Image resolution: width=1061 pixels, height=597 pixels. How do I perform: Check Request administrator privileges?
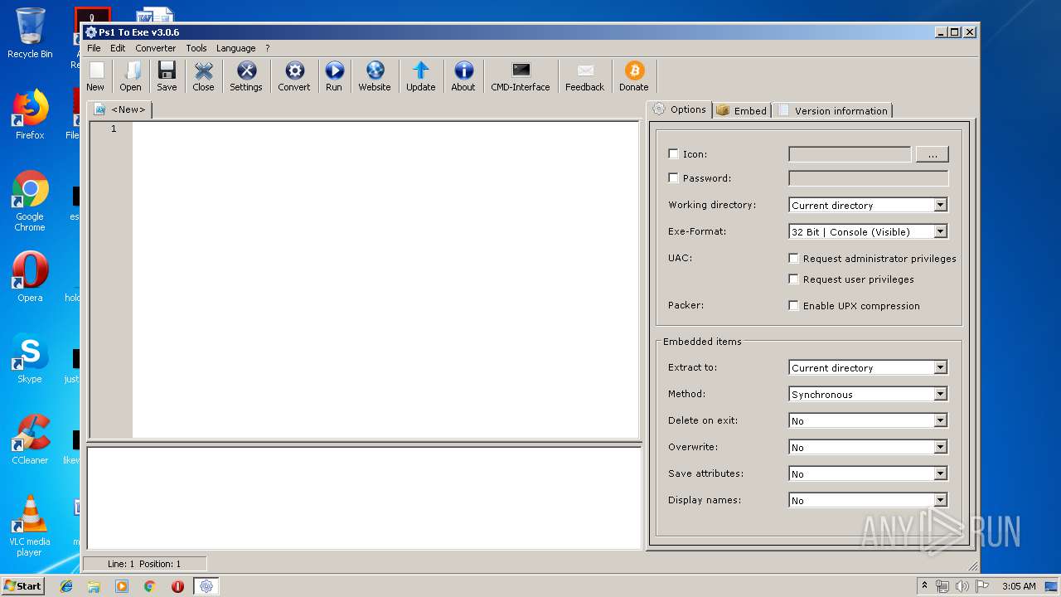(x=793, y=259)
